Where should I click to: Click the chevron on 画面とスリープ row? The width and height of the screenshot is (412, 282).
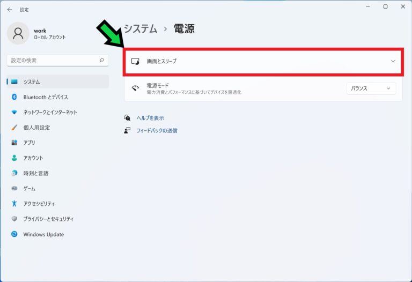pos(393,61)
